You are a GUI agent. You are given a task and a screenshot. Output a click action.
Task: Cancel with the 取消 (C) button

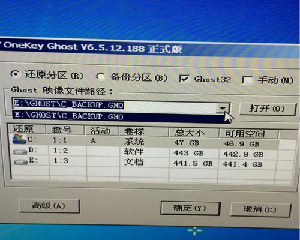click(x=260, y=209)
